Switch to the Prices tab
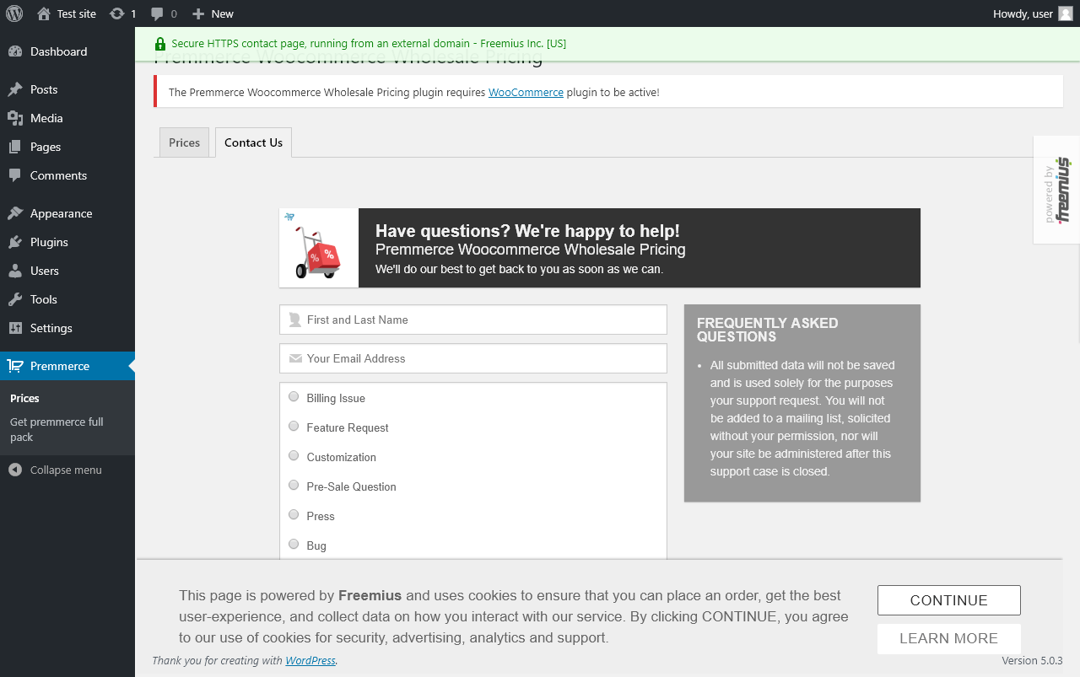 tap(184, 142)
